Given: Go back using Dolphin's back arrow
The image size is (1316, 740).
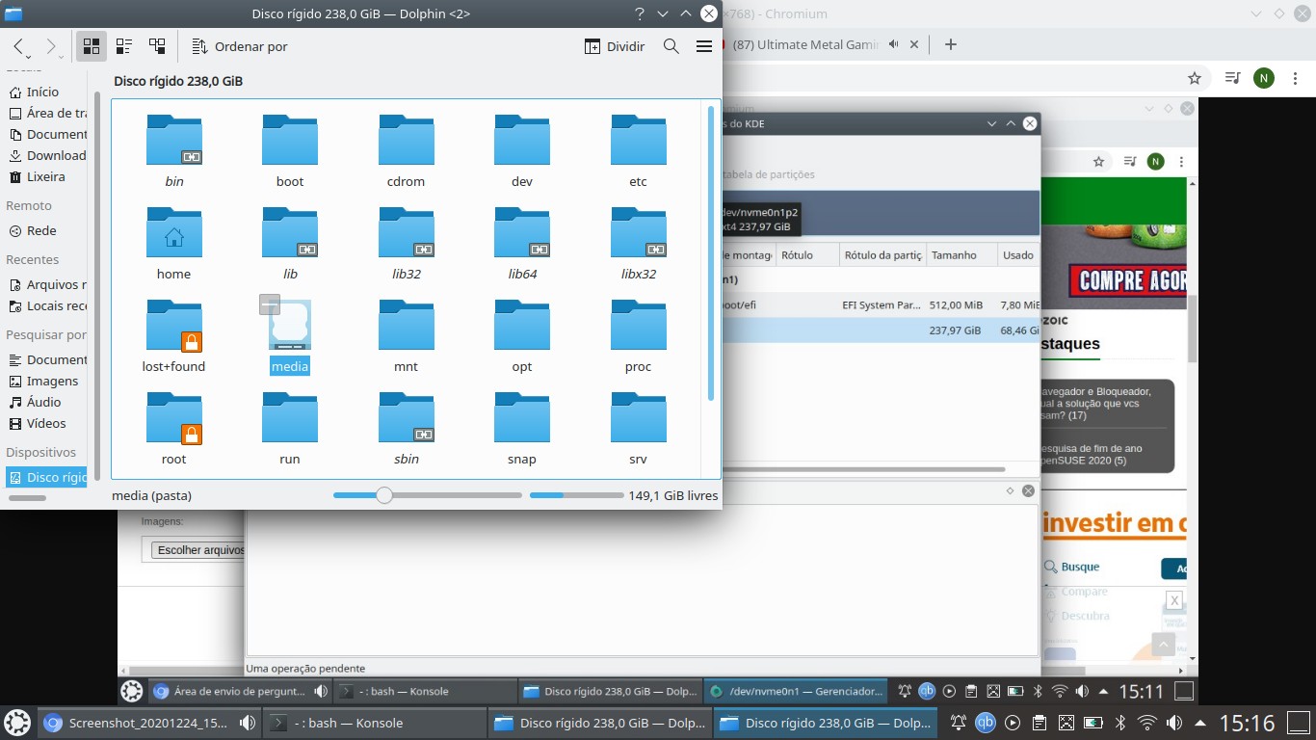Looking at the screenshot, I should pos(19,46).
